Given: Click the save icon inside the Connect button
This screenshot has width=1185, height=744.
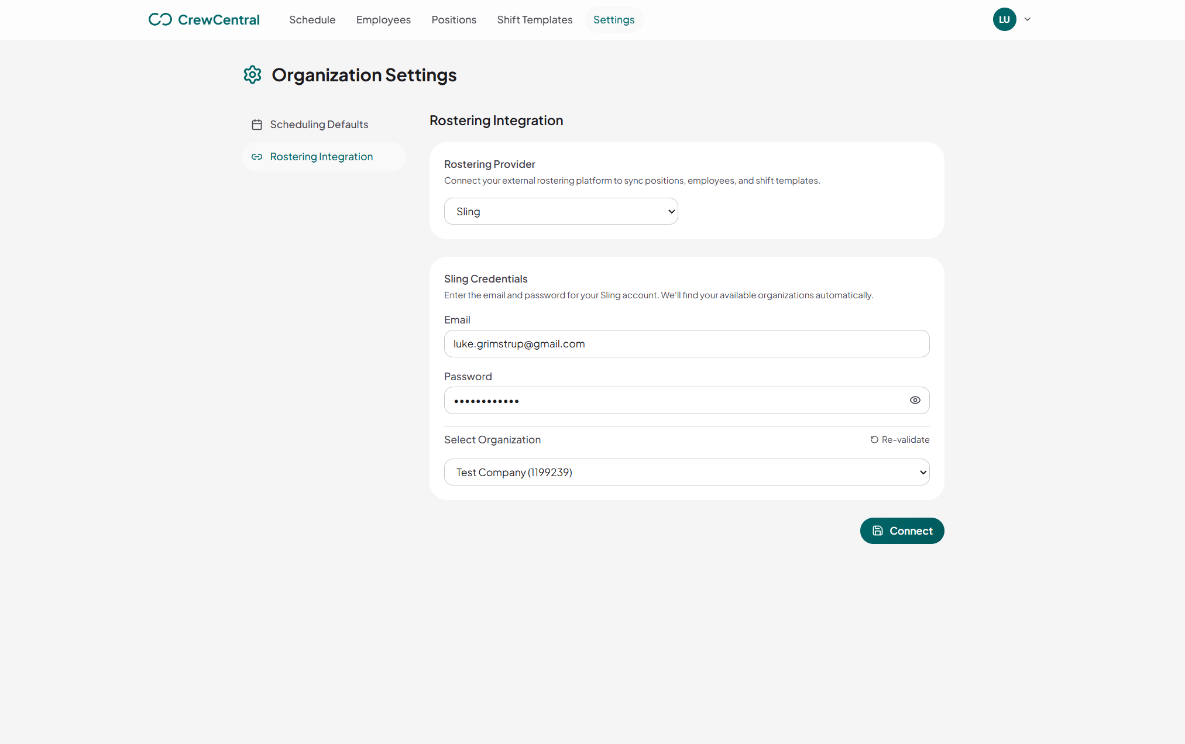Looking at the screenshot, I should coord(878,531).
